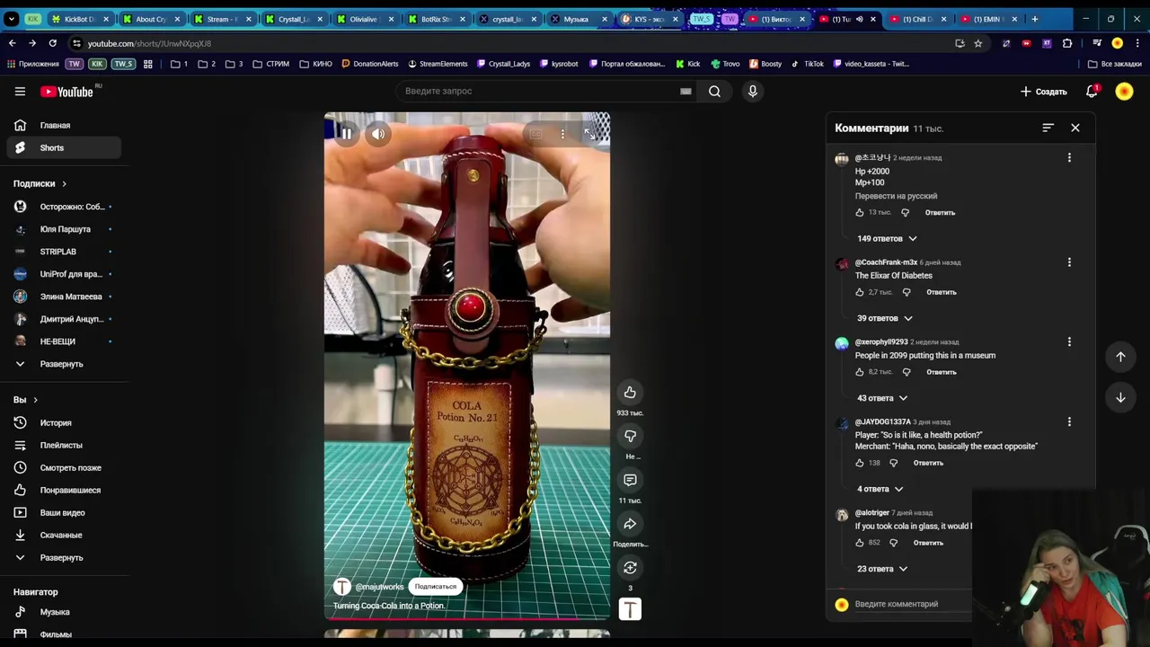The width and height of the screenshot is (1150, 647).
Task: Open 'Смотреть позже' in the sidebar
Action: coord(63,467)
